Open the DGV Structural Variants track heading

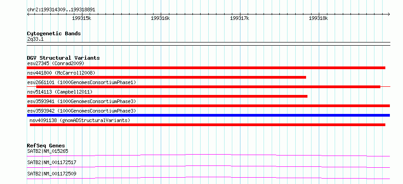click(63, 58)
